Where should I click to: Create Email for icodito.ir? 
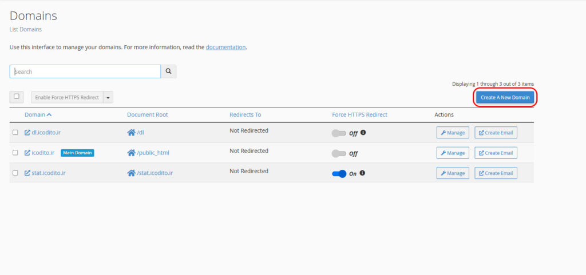tap(496, 153)
